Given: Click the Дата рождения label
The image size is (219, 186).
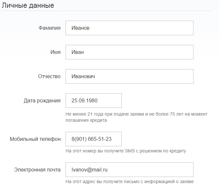Looking at the screenshot, I should click(42, 101).
